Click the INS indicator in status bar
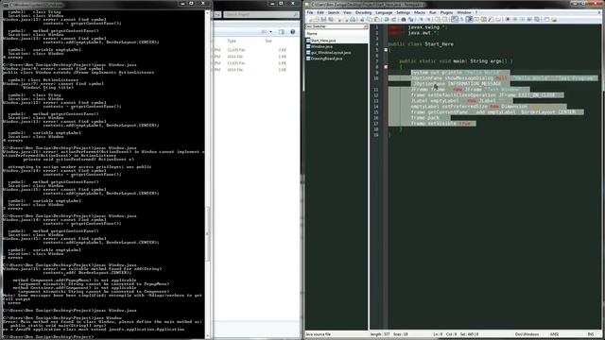Viewport: 605px width, 340px height. click(591, 334)
